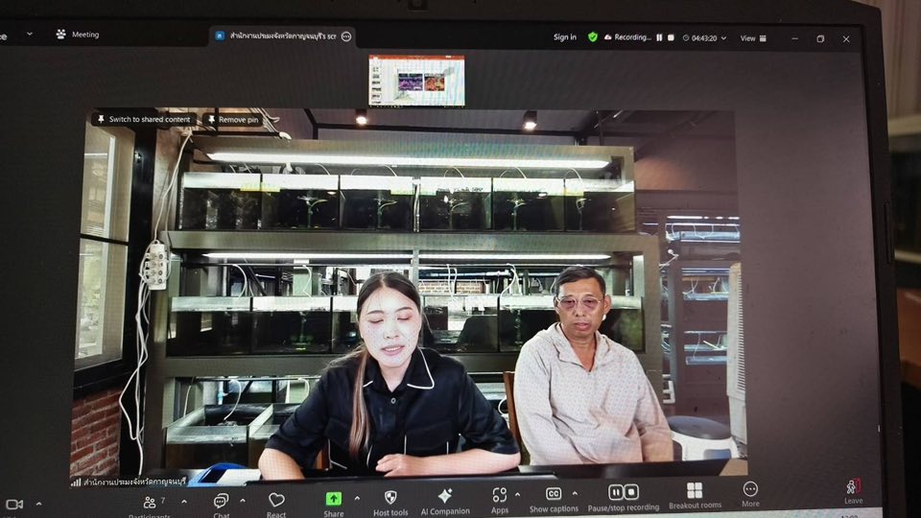Expand the Participants options arrow
Viewport: 921px width, 518px height.
184,502
